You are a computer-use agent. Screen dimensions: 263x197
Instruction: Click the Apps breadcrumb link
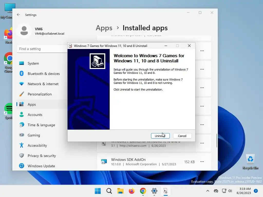[x=104, y=28]
